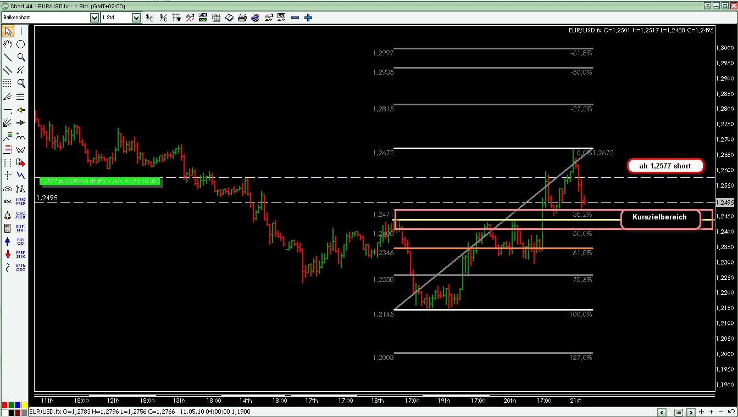Click the calculator icon
Viewport: 738px width, 417px height.
click(x=8, y=228)
